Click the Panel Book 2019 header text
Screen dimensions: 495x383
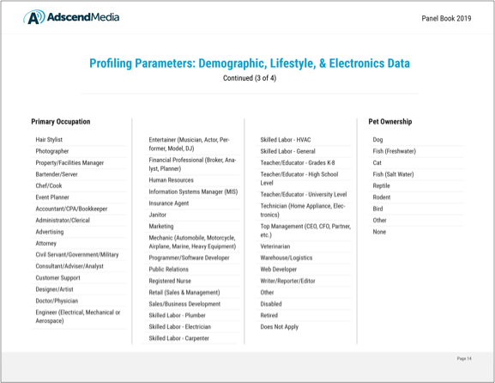[x=446, y=18]
